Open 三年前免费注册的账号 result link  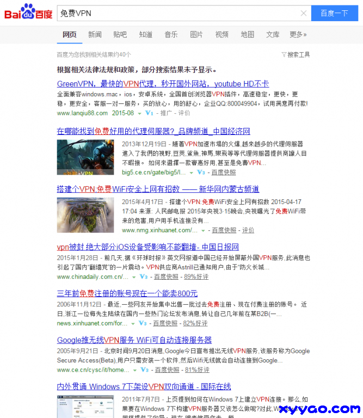pos(127,293)
